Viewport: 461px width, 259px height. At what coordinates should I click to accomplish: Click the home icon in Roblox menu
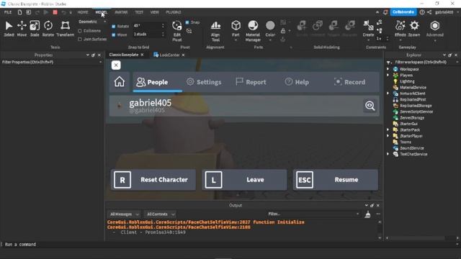click(120, 81)
